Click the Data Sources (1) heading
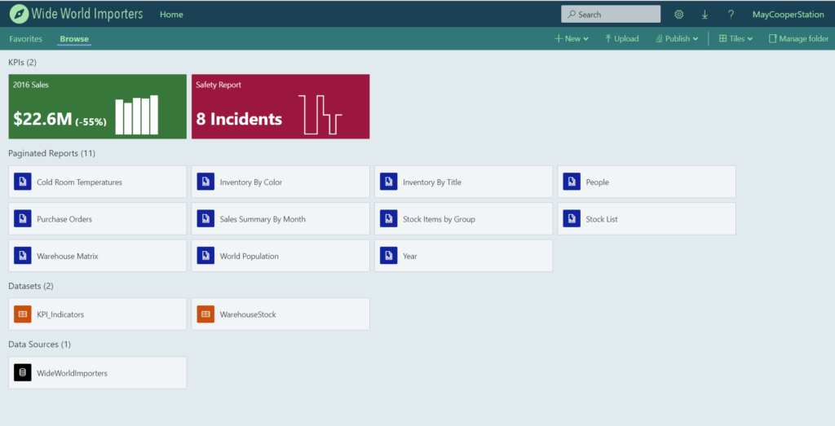Viewport: 835px width, 426px height. (39, 344)
